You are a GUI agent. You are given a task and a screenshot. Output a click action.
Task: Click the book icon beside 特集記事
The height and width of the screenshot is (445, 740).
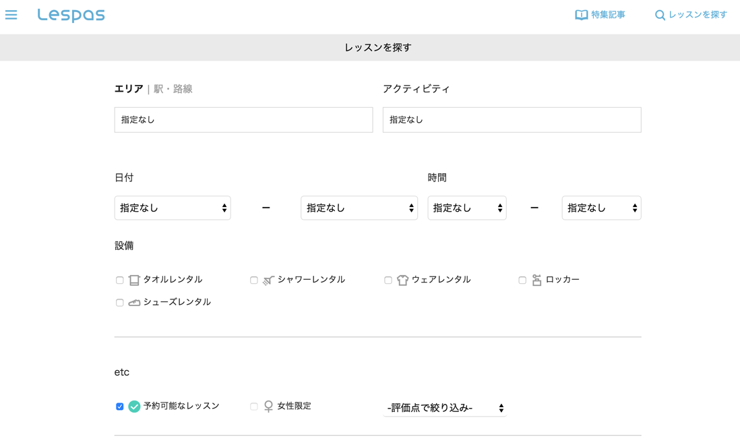pos(582,15)
